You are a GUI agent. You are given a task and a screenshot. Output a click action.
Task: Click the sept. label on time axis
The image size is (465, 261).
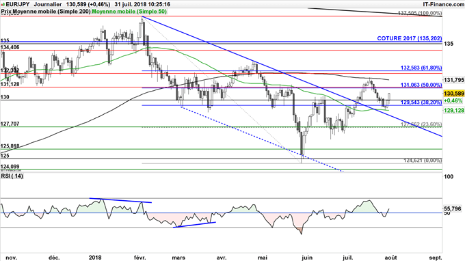435,258
